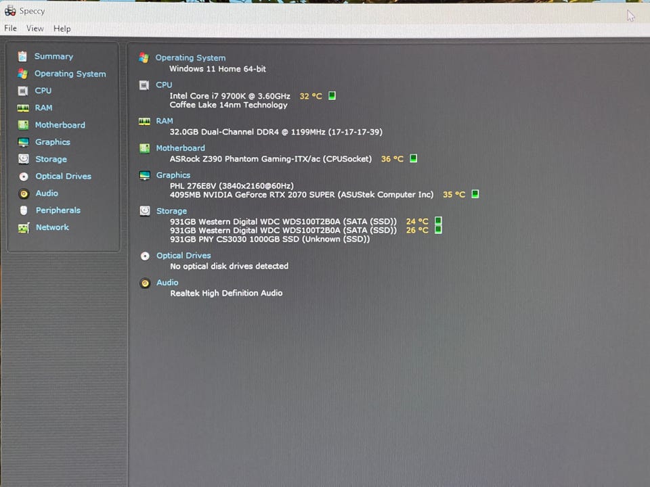Click the Intel Core i7 9700K line
This screenshot has height=487, width=650.
tap(230, 96)
